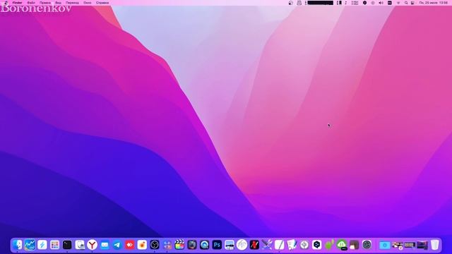Open the Переход menu
This screenshot has width=452, height=254.
coord(72,3)
